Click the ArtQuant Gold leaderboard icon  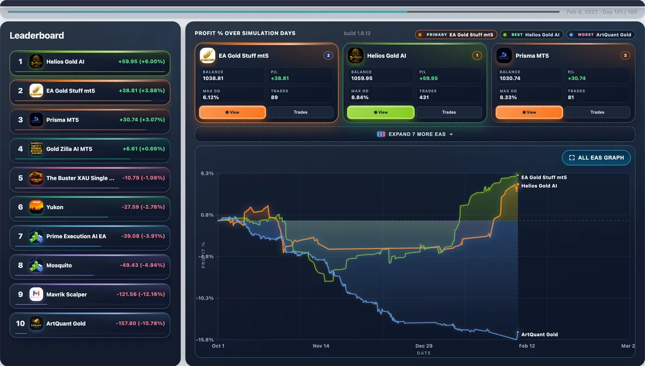pos(36,324)
